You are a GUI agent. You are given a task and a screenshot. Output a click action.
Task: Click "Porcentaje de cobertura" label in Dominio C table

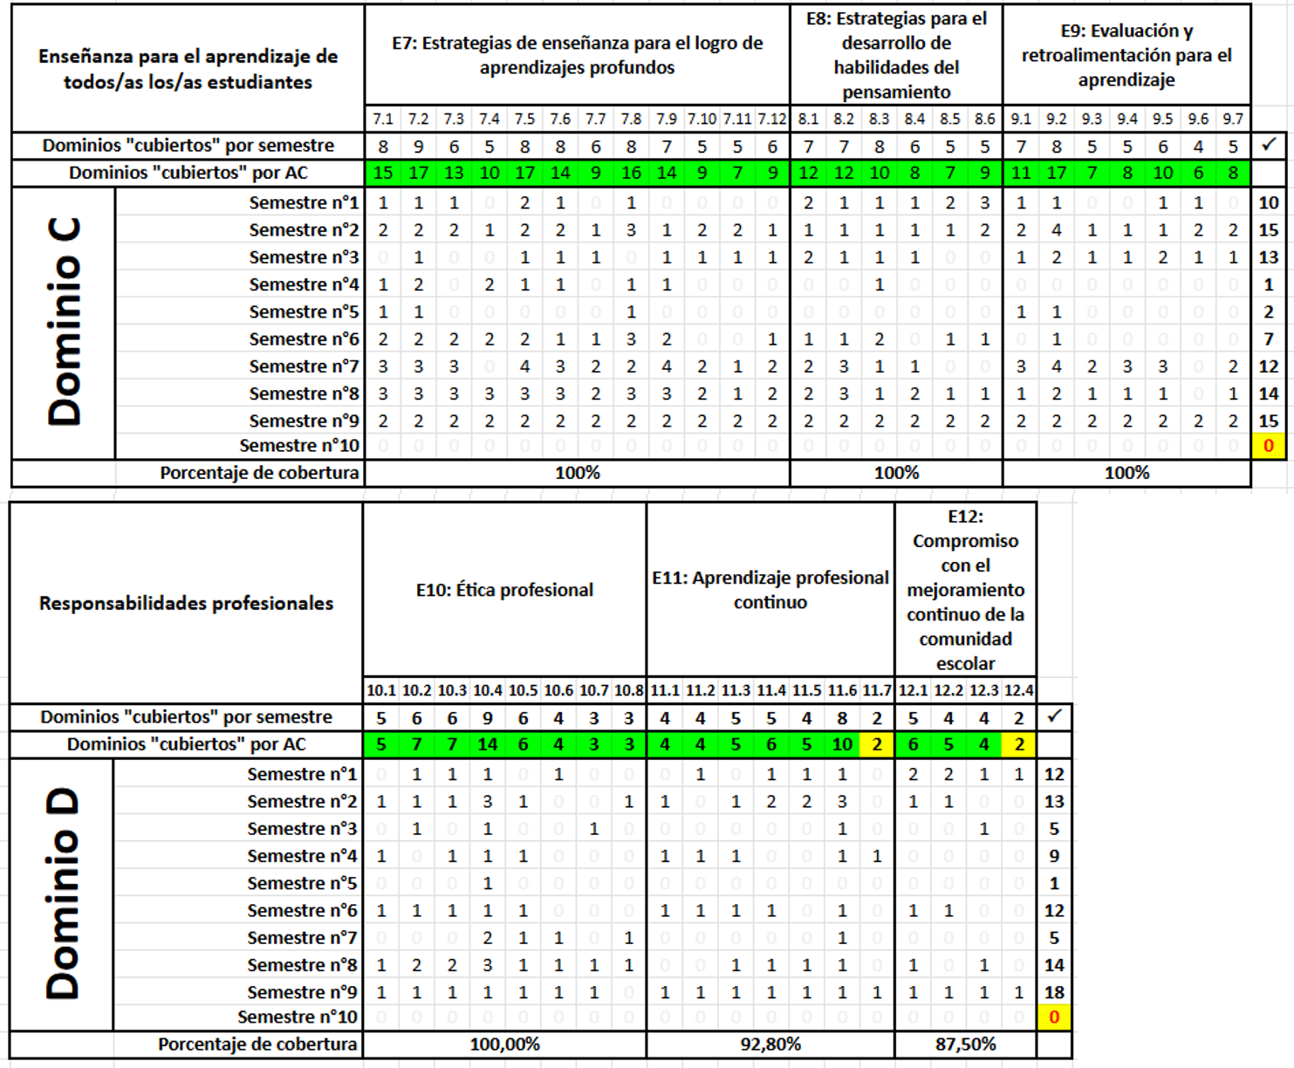(x=259, y=473)
